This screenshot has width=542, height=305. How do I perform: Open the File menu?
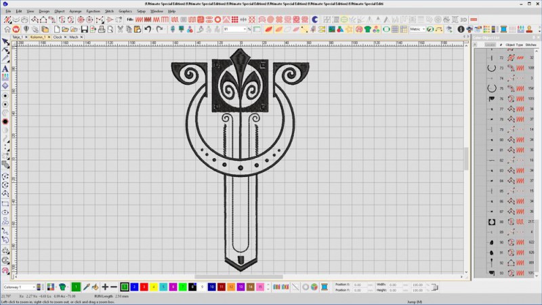point(8,11)
